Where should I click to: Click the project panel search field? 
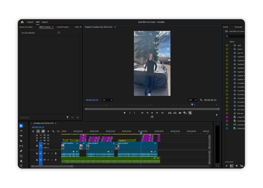(235, 36)
